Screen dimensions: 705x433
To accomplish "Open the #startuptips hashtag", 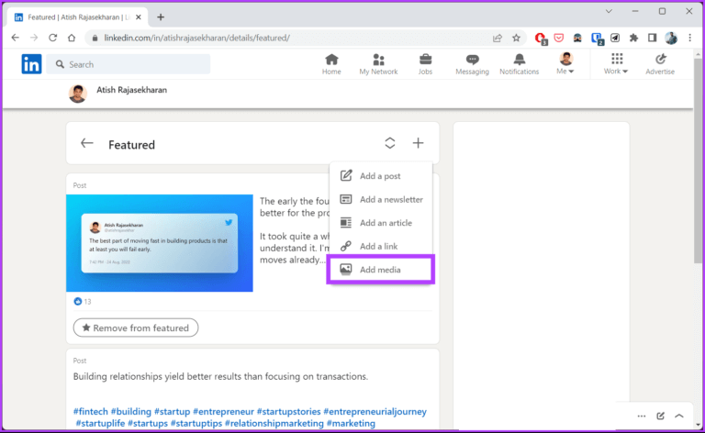I will point(196,423).
